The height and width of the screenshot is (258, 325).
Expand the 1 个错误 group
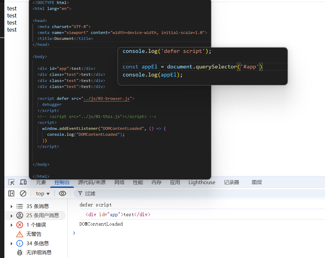[11, 225]
